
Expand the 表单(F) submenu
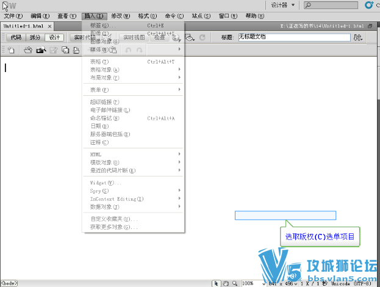(133, 90)
